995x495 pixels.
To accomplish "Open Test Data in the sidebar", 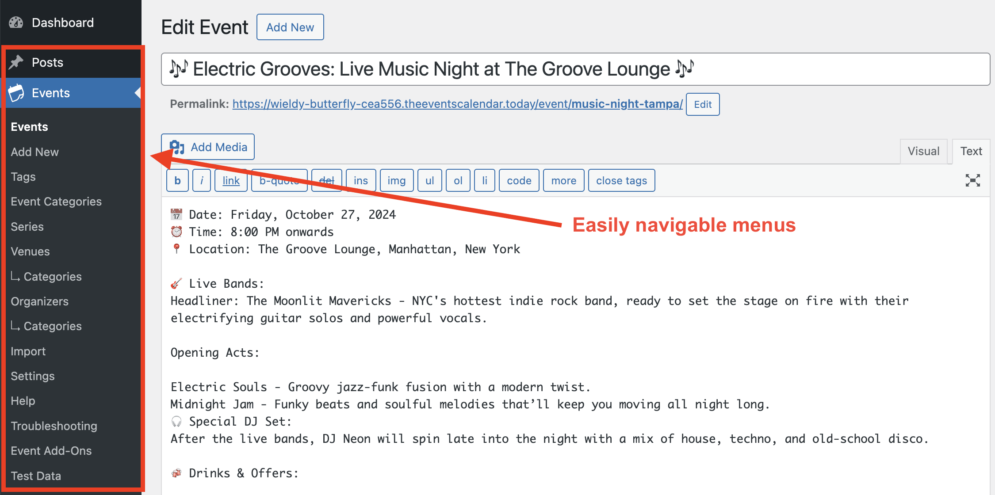I will 36,476.
